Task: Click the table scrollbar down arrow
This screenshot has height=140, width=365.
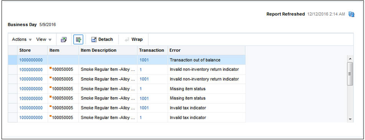Action: pyautogui.click(x=350, y=119)
